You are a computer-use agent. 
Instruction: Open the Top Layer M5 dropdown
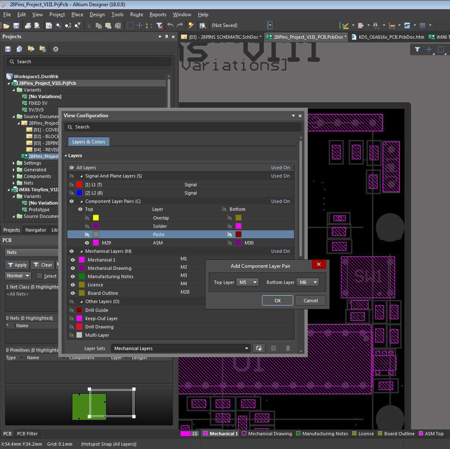pyautogui.click(x=247, y=282)
